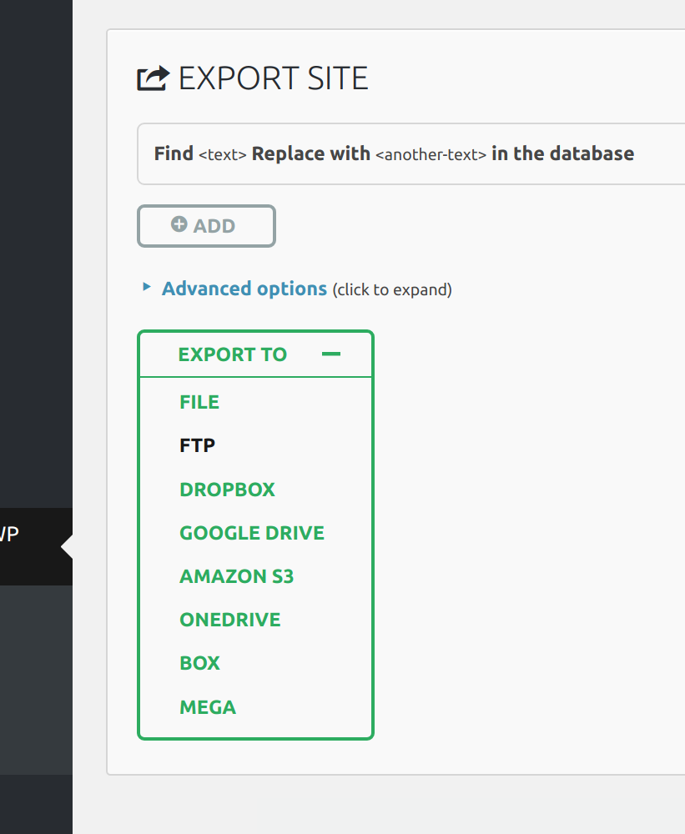Click the EXPORT SITE heading text
The image size is (685, 834).
click(273, 78)
